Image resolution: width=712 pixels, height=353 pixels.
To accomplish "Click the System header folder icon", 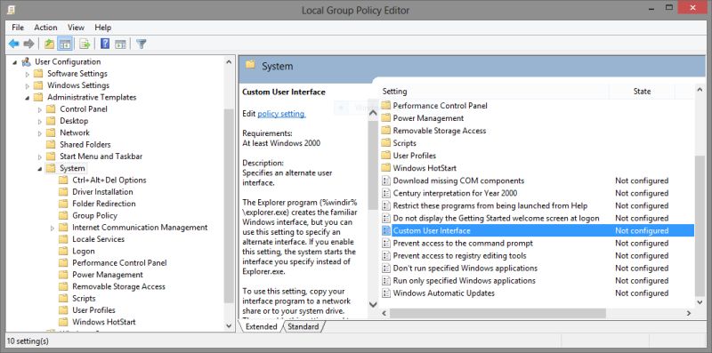I will click(x=250, y=64).
